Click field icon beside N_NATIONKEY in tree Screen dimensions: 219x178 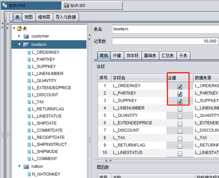[x=29, y=174]
